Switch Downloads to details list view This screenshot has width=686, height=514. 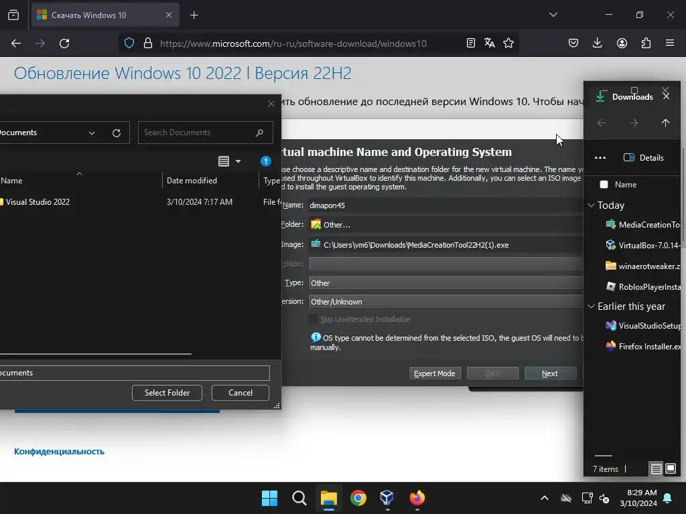657,469
